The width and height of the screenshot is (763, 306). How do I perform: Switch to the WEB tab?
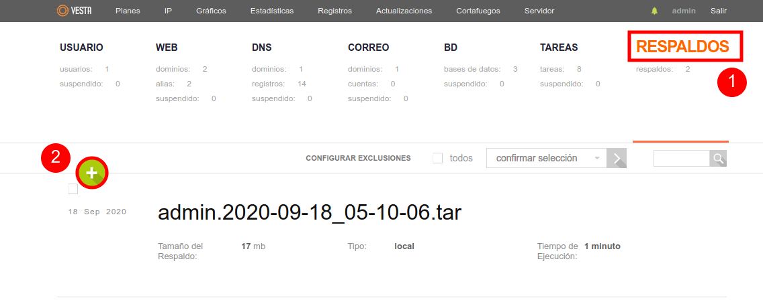pyautogui.click(x=167, y=48)
